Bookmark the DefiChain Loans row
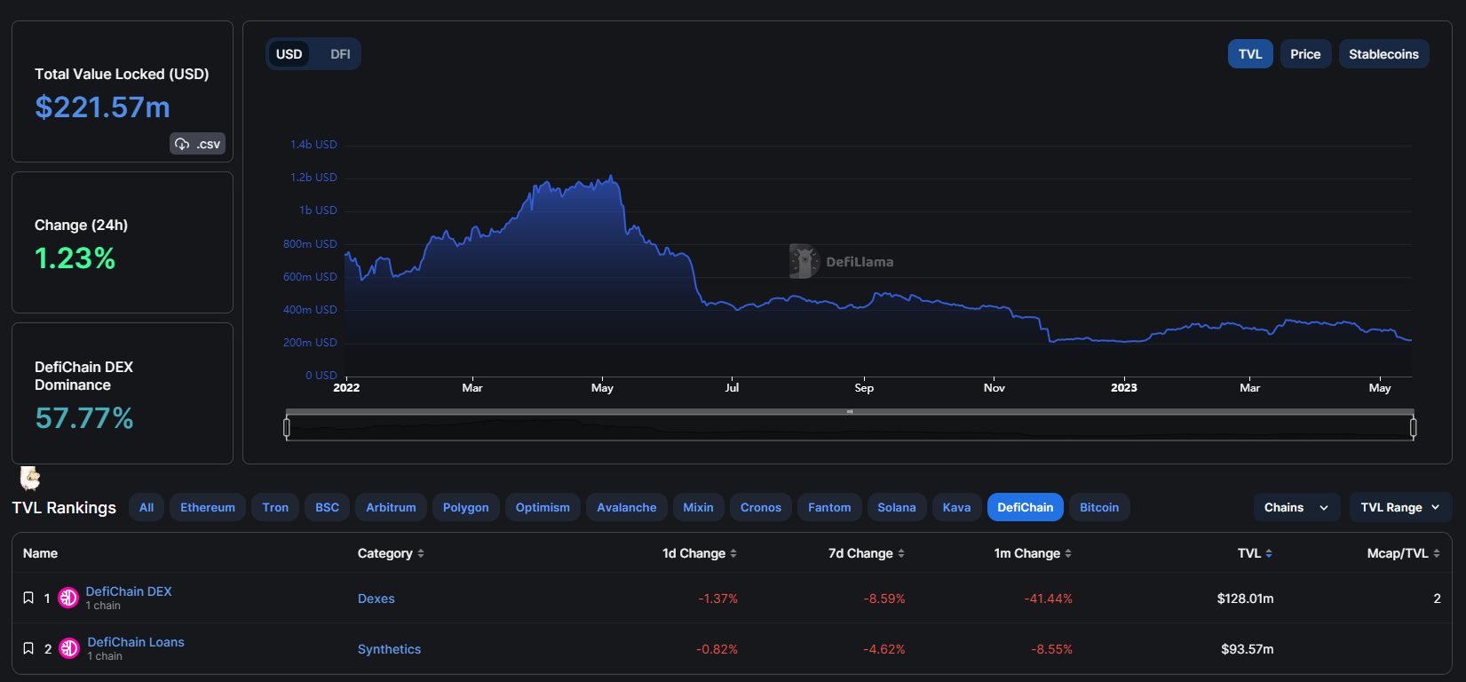This screenshot has height=682, width=1466. [x=28, y=648]
